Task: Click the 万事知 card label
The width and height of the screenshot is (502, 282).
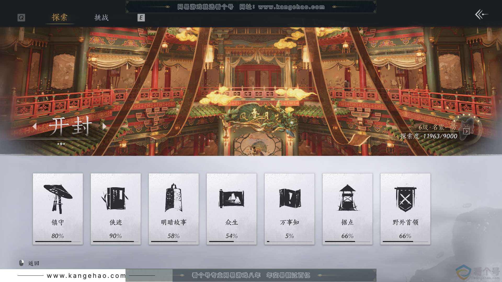Action: click(x=290, y=222)
